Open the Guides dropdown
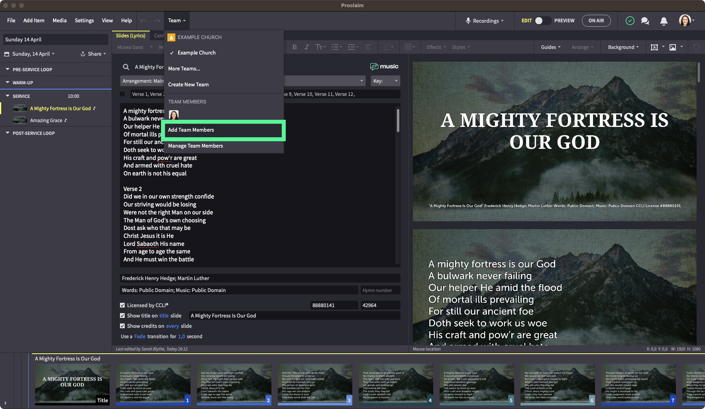705x409 pixels. [x=551, y=47]
